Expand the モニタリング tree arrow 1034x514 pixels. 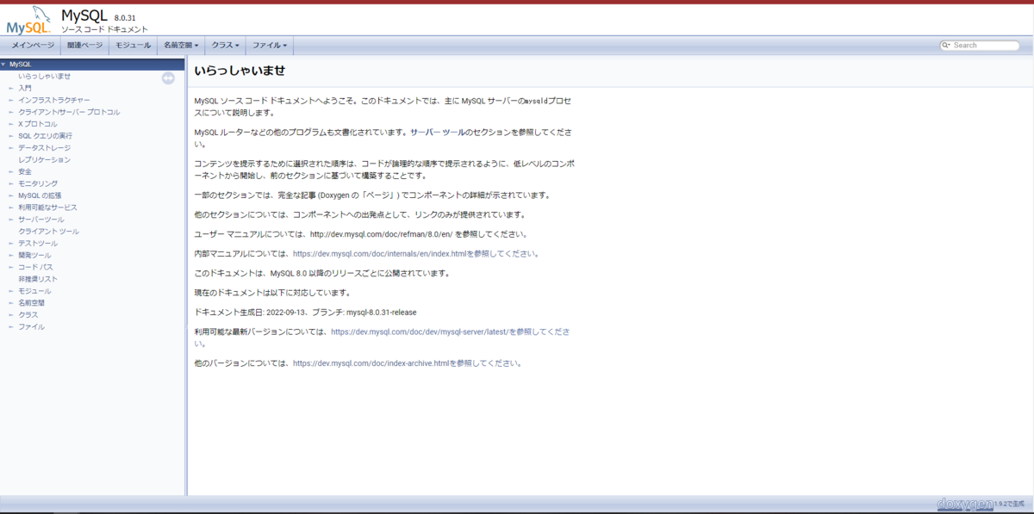tap(11, 183)
